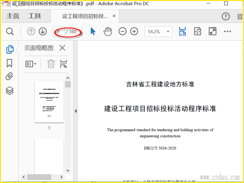Fit one full page to window
Viewport: 244px width, 183px height.
click(x=197, y=31)
